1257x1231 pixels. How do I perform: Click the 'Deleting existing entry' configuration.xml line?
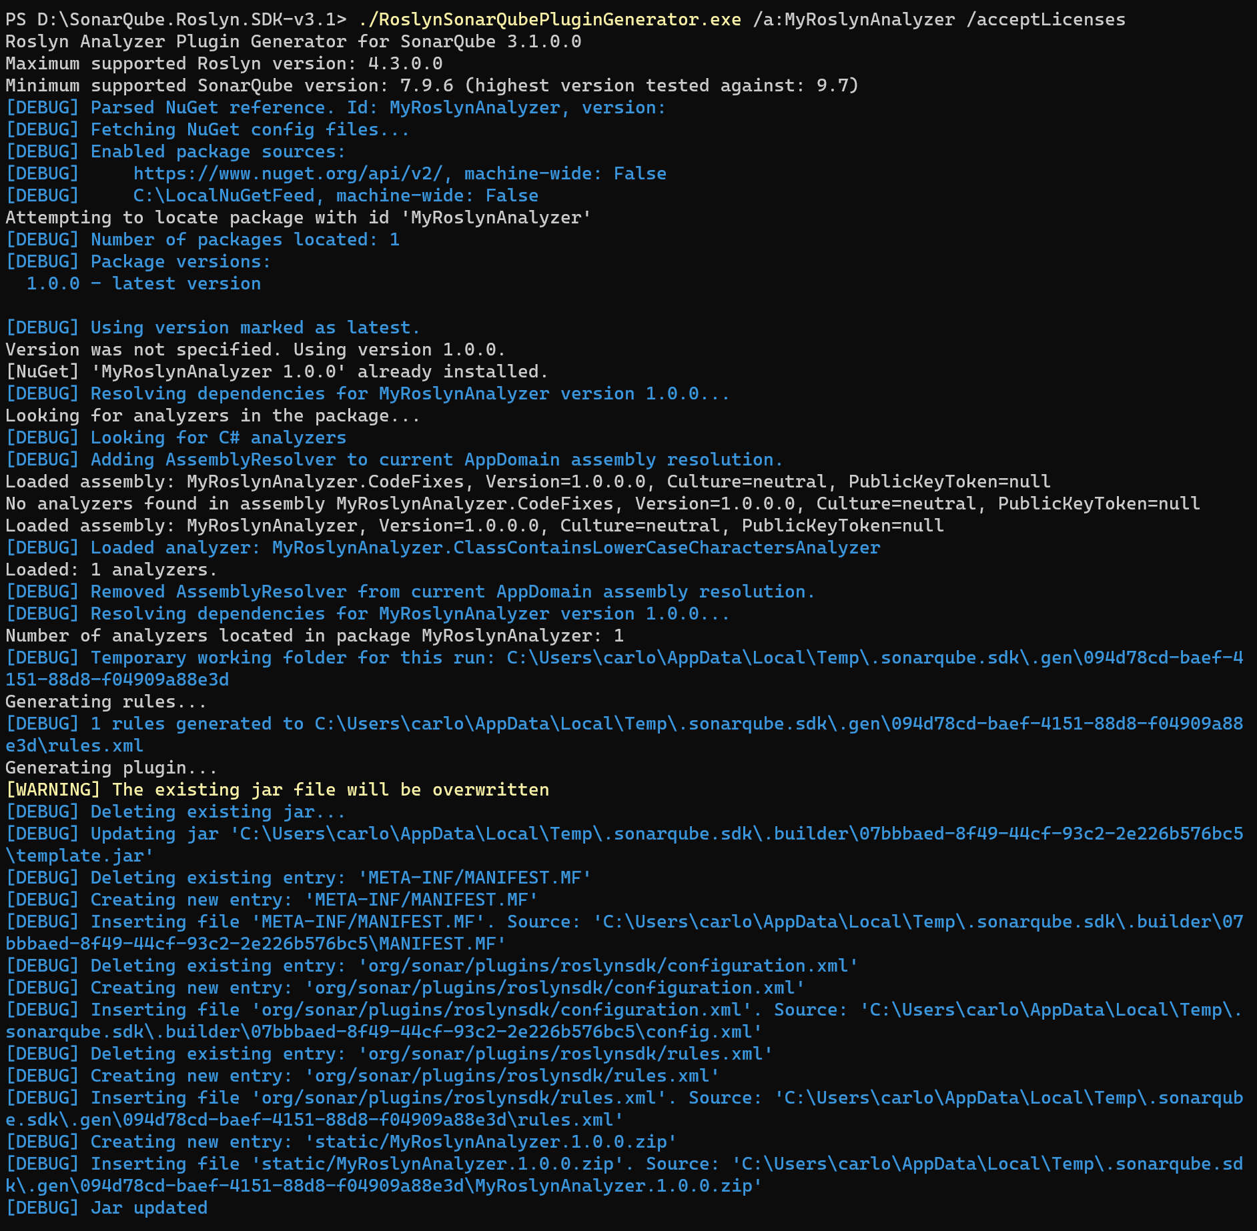coord(432,966)
